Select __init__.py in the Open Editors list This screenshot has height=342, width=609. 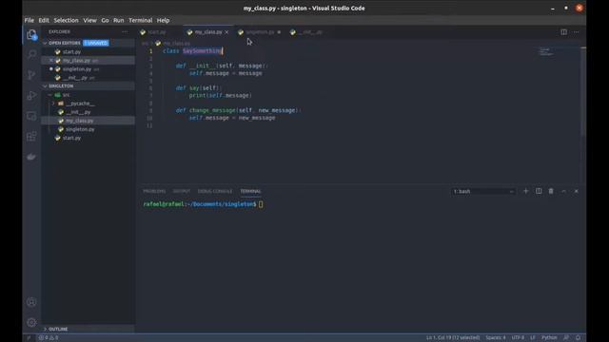[x=88, y=78]
